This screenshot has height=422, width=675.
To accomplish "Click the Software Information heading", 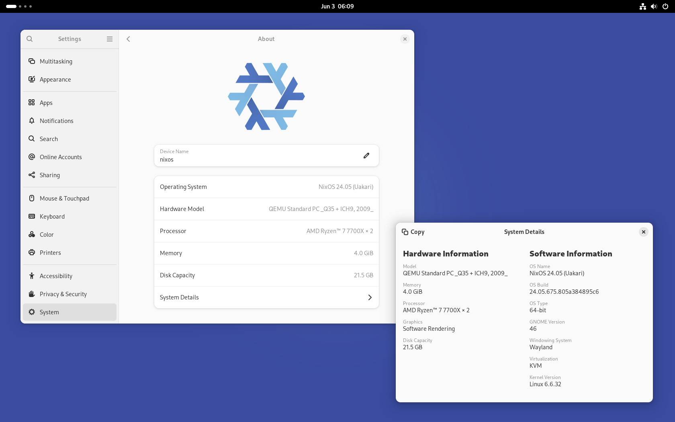I will 571,254.
